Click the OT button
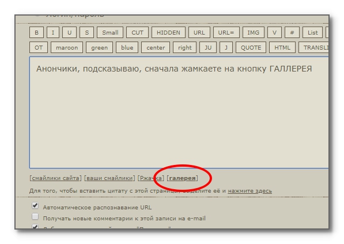 tap(39, 47)
